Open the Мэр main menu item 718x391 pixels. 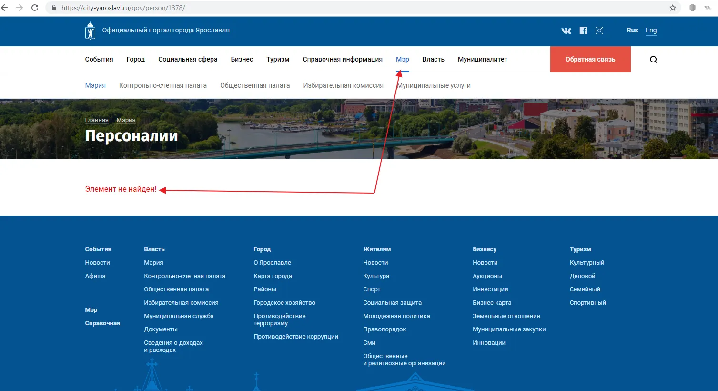click(x=402, y=59)
